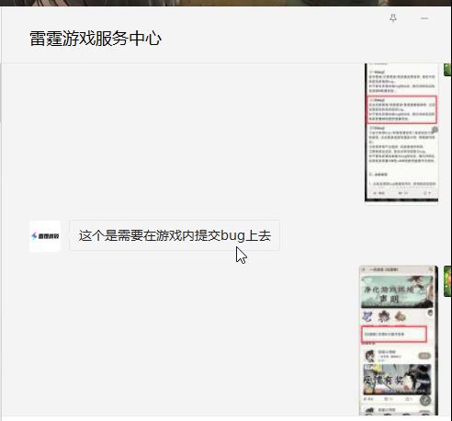Click the green user avatar beside the upper screenshot
Image resolution: width=452 pixels, height=421 pixels.
click(447, 70)
